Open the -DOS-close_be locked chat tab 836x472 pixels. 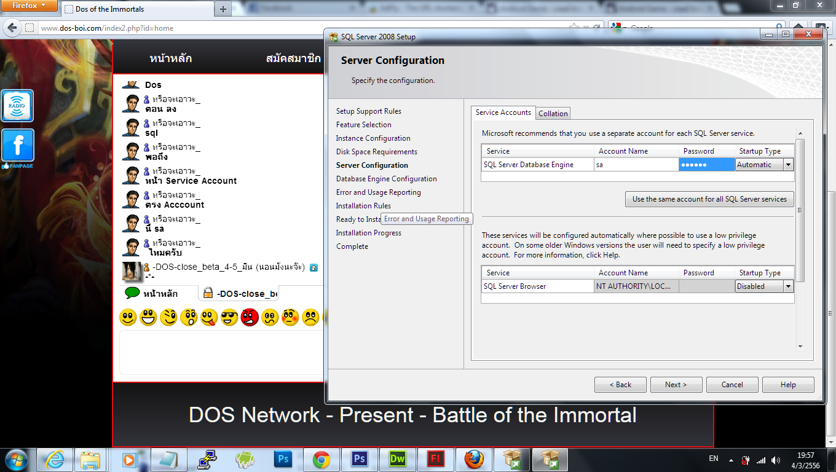click(x=240, y=293)
